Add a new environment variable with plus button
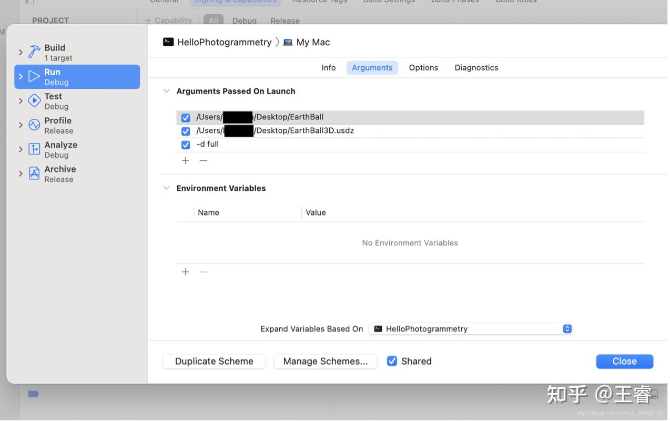The width and height of the screenshot is (670, 422). 185,272
